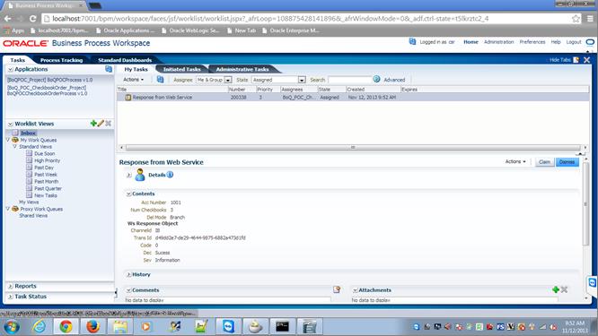
Task: Add an attachment with green plus
Action: pos(556,290)
